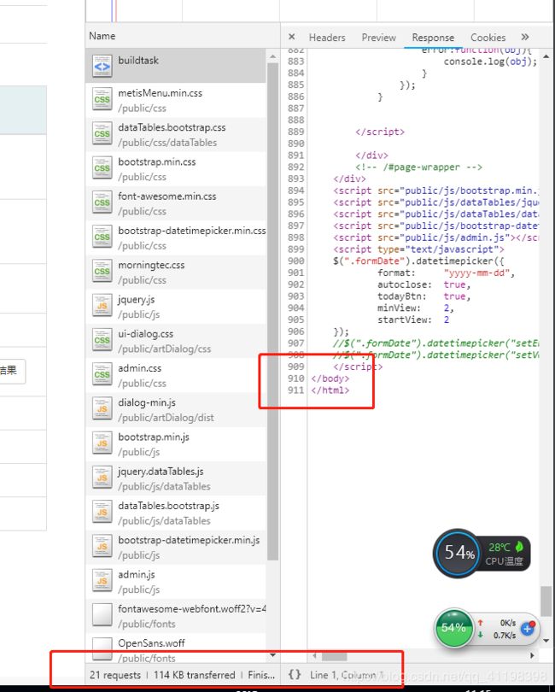Click the file icon beside fontawesome-webfont.woff2

click(x=102, y=616)
